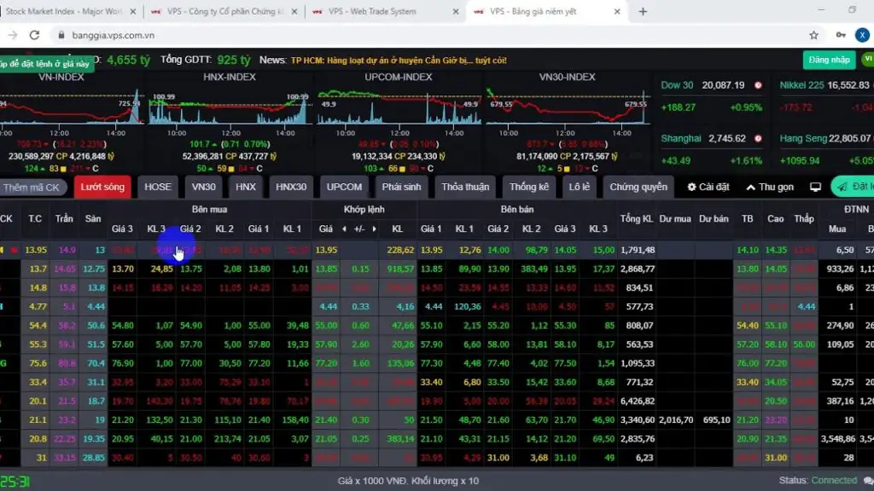Open the Phái sinh tab
This screenshot has width=874, height=491.
(401, 187)
